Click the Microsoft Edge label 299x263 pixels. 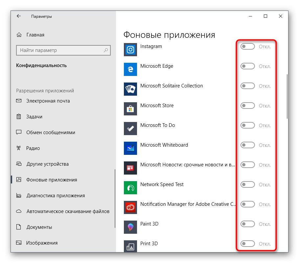[x=157, y=66]
